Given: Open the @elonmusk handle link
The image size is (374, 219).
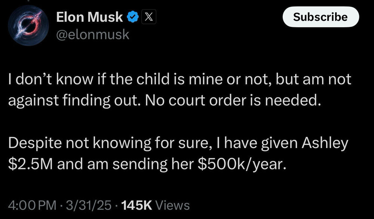Looking at the screenshot, I should click(92, 35).
